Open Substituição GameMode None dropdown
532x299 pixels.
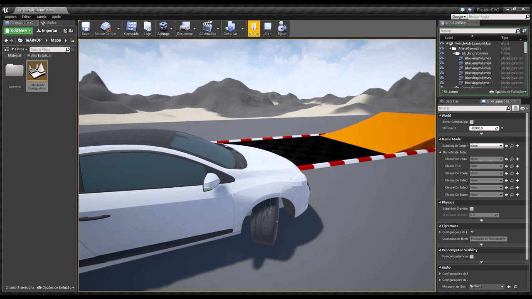click(486, 146)
